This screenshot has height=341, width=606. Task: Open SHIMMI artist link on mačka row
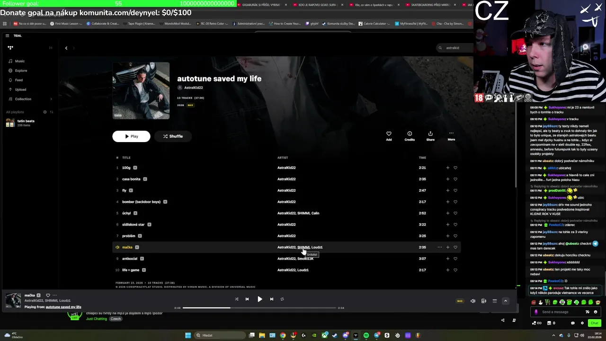pos(303,247)
